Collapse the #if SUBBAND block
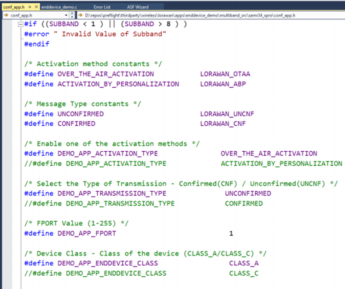345x289 pixels. 20,24
